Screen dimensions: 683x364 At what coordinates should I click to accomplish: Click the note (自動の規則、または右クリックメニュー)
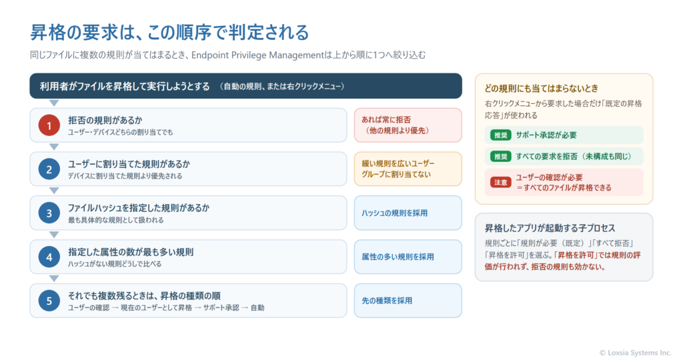click(x=282, y=86)
